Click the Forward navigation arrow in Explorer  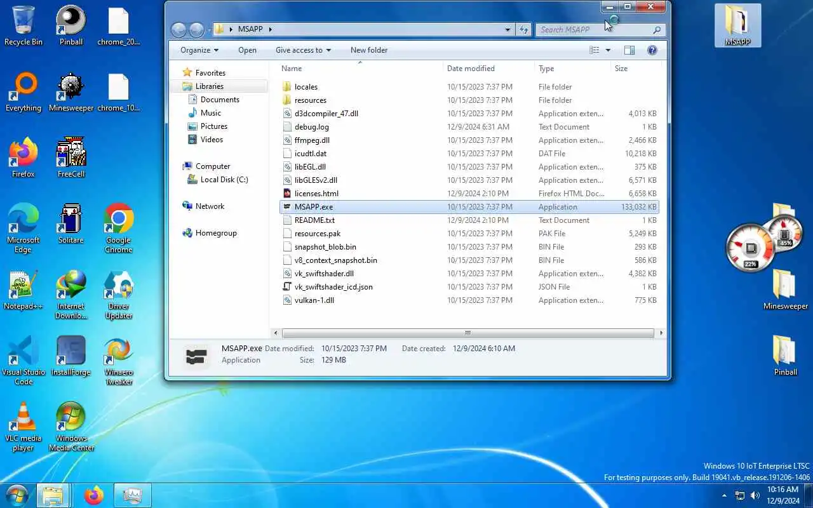click(x=197, y=29)
